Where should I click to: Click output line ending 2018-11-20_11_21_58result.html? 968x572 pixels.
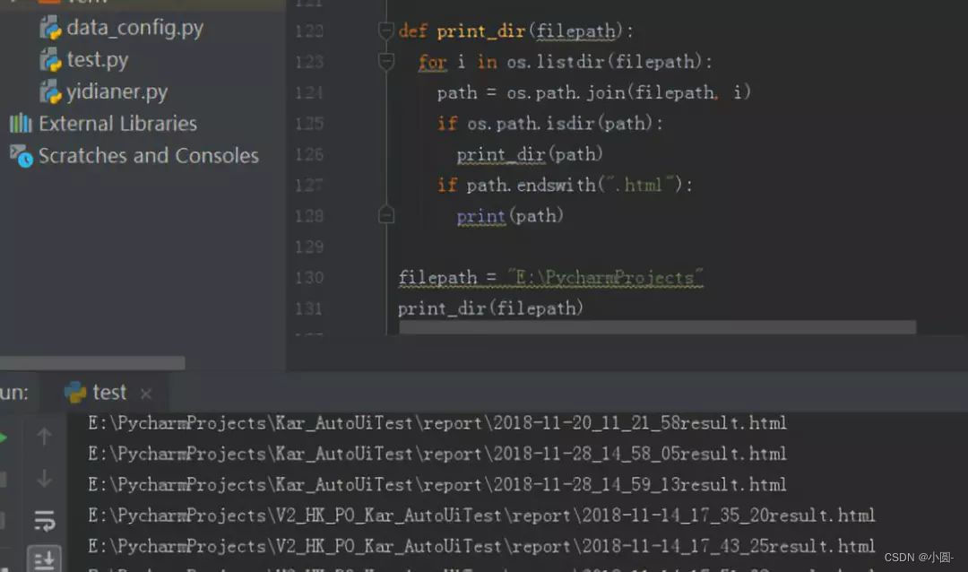437,423
